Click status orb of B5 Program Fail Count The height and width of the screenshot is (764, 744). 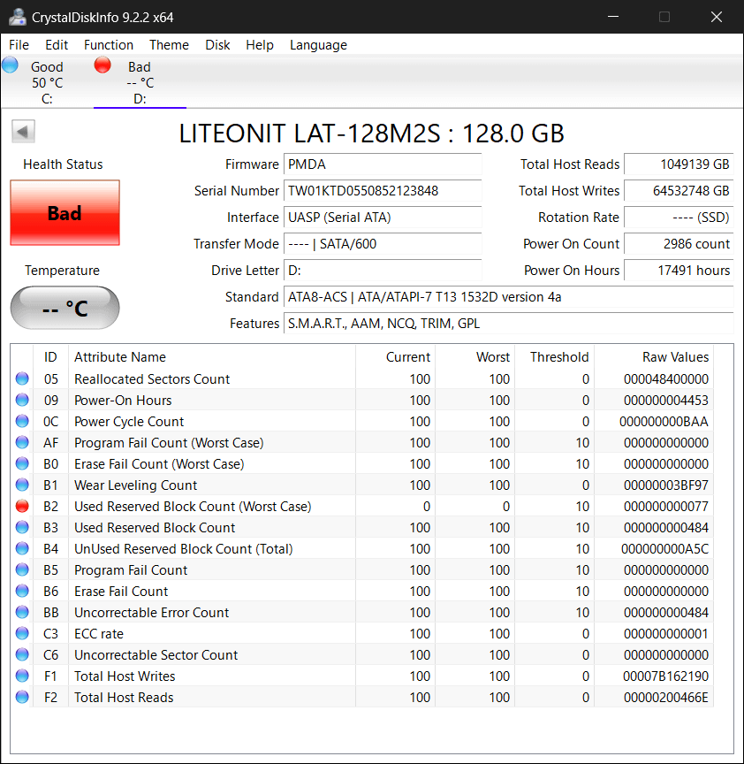tap(22, 569)
